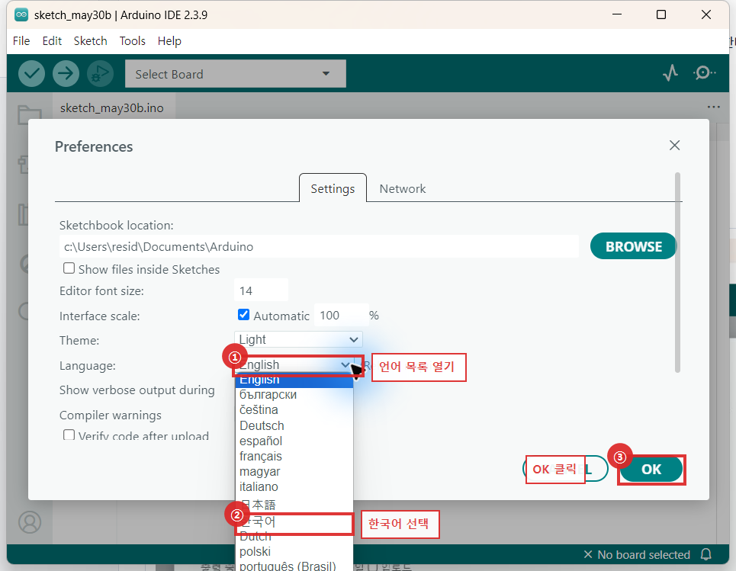This screenshot has width=736, height=571.
Task: Select 한국어 in the language list
Action: point(294,521)
